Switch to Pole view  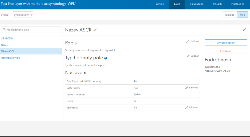pos(242,15)
